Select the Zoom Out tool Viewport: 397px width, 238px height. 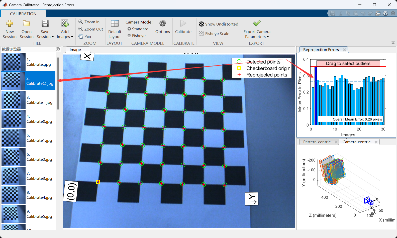coord(91,29)
